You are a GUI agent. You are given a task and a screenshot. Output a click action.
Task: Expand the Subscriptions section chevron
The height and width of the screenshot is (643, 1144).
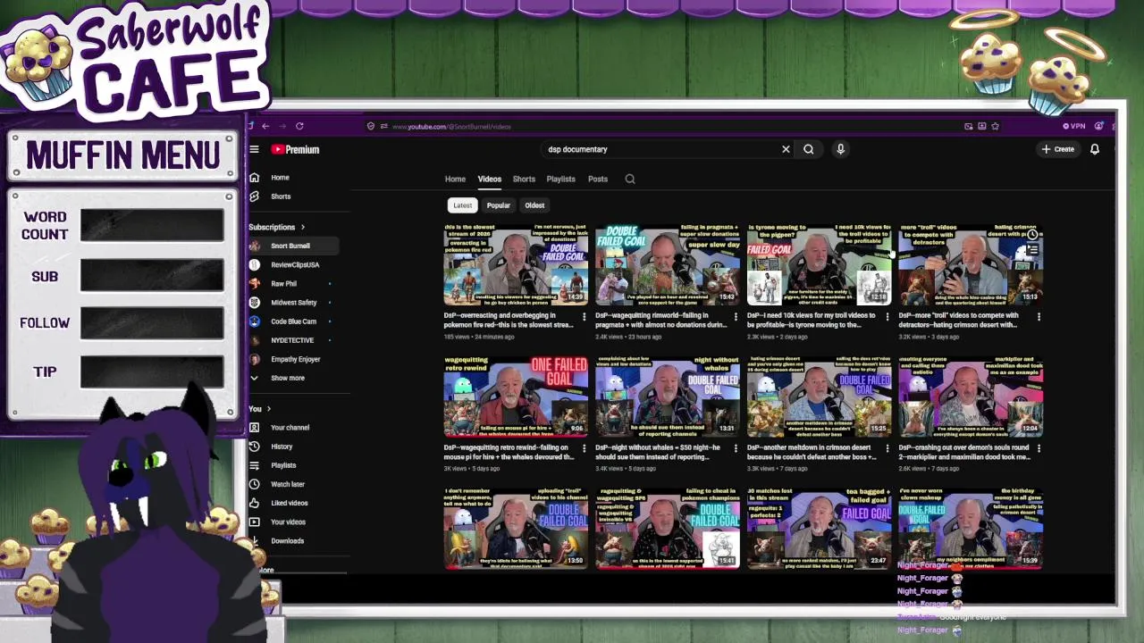(x=302, y=227)
